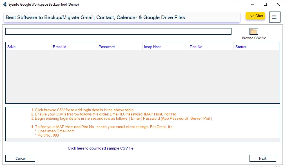Select the Port No column header
Screen dimensions: 285x167
pyautogui.click(x=211, y=47)
